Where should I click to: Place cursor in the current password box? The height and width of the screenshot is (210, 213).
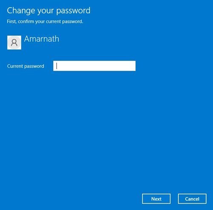pyautogui.click(x=94, y=66)
